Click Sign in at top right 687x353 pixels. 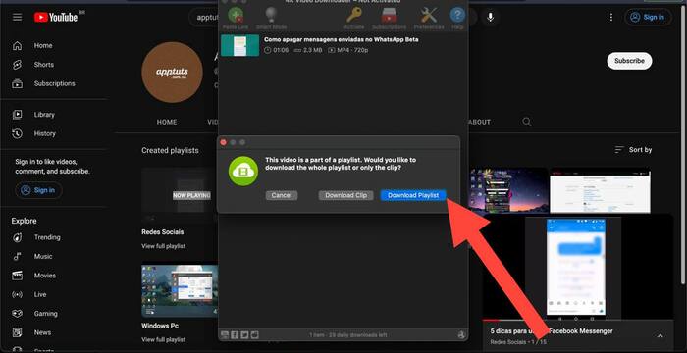pyautogui.click(x=648, y=17)
